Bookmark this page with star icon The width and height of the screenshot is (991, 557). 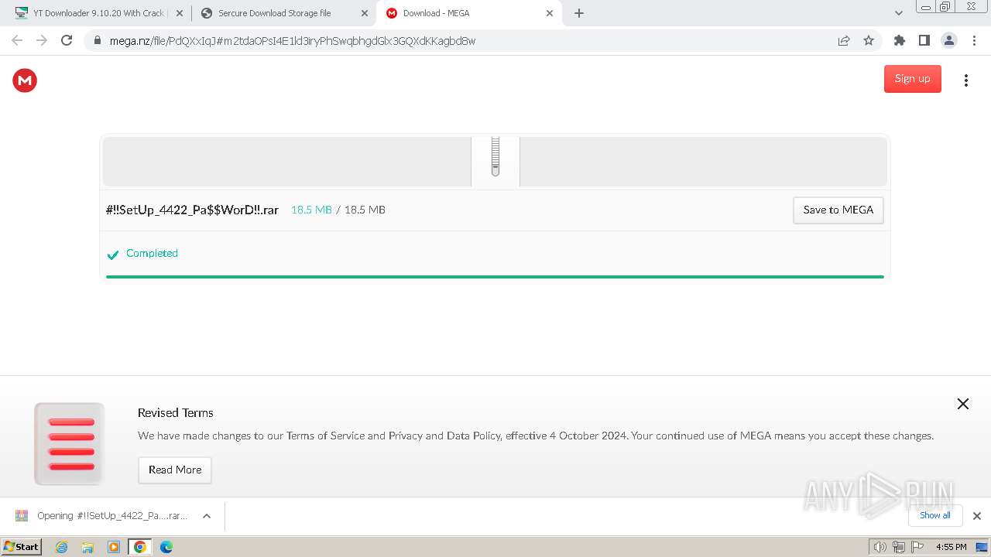click(869, 41)
